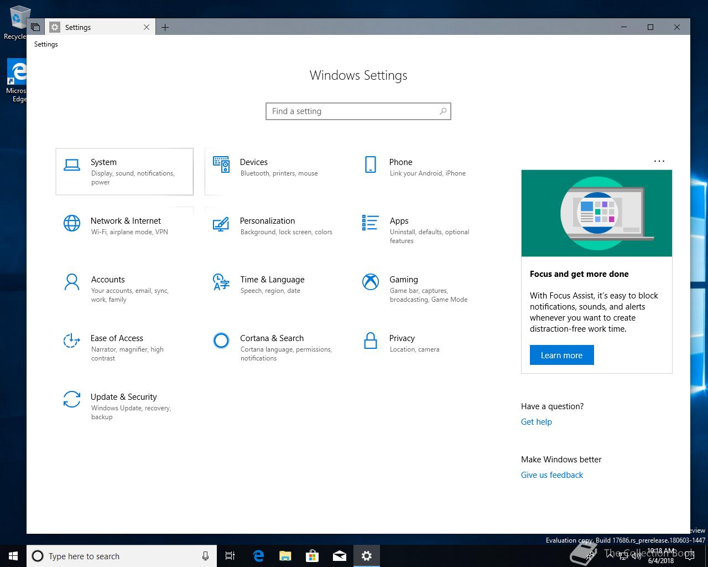Screen dimensions: 708x567
Task: Click the Type here to search box
Action: coord(121,556)
